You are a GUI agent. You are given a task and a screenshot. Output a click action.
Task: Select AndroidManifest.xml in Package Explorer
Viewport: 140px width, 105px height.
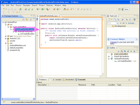[x=18, y=45]
